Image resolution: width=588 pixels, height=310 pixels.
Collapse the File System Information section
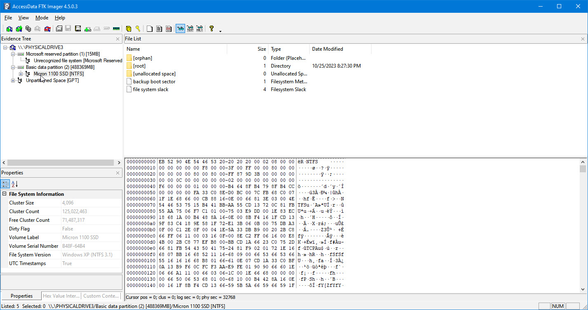[x=5, y=194]
